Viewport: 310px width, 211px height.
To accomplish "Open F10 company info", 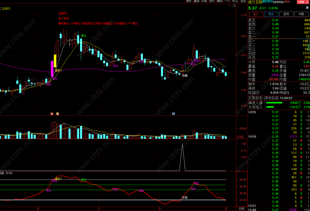I will tap(227, 1).
